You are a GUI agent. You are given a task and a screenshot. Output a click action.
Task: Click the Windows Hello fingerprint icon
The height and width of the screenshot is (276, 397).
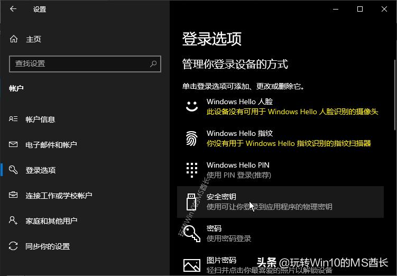[x=192, y=138]
